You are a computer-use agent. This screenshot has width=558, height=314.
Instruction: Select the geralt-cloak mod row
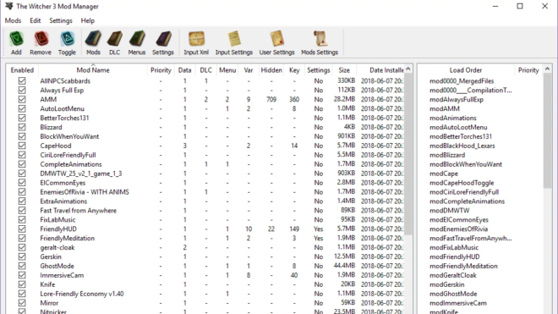pyautogui.click(x=205, y=247)
